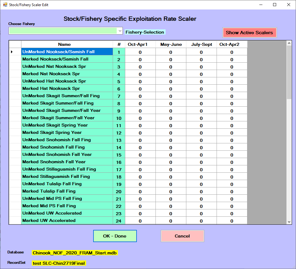
Task: Click July-Sept cell for stock 3
Action: (x=201, y=67)
